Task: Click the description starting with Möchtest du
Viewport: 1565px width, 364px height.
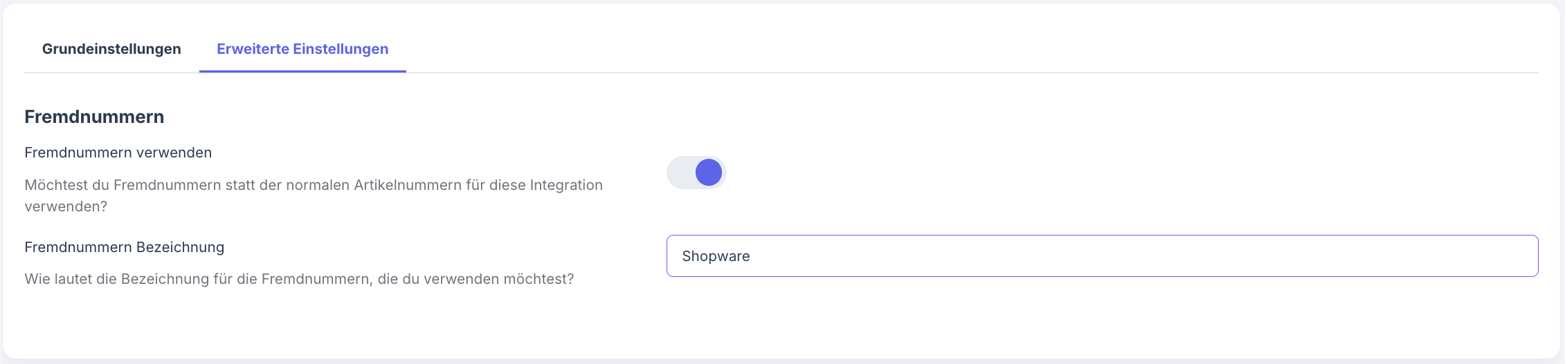Action: [x=314, y=185]
